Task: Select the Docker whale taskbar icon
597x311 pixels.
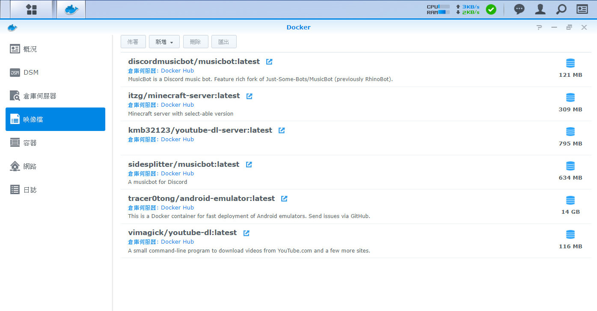Action: point(71,9)
